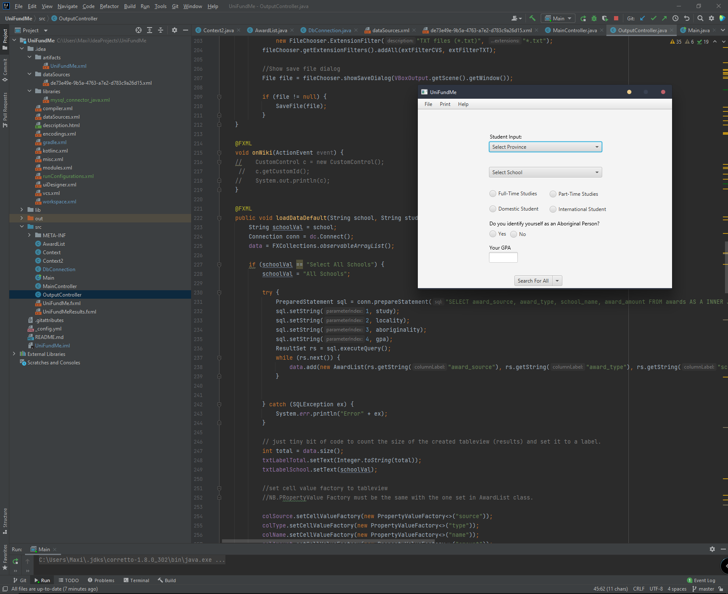Screen dimensions: 728x594
Task: Click Select Opened File crosshair icon
Action: [139, 30]
